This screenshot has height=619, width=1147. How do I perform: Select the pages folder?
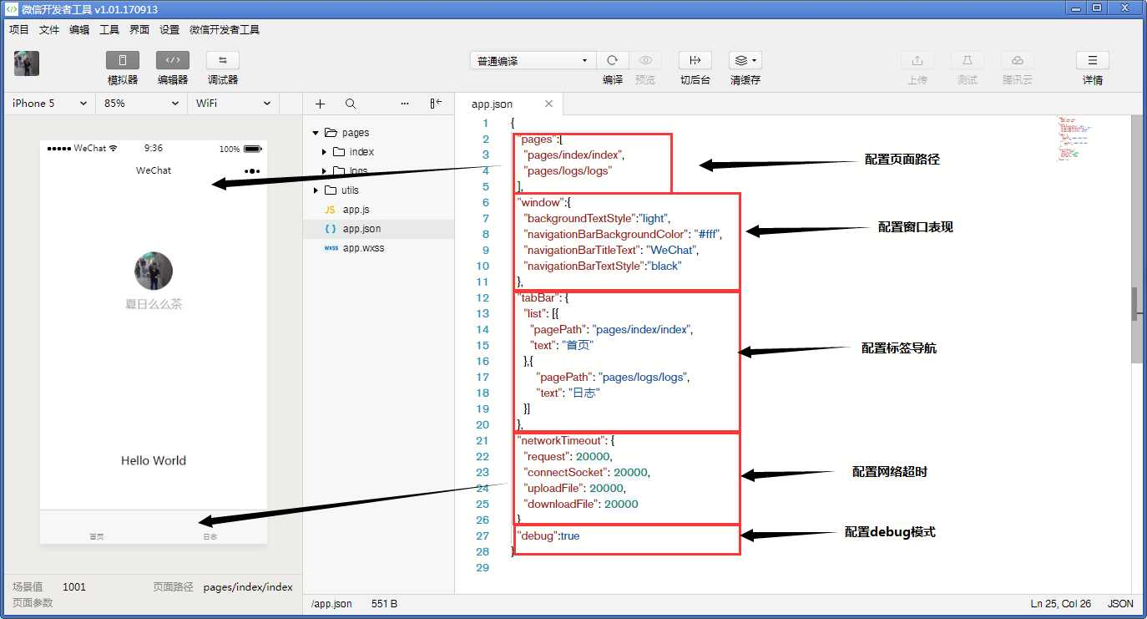[x=355, y=133]
